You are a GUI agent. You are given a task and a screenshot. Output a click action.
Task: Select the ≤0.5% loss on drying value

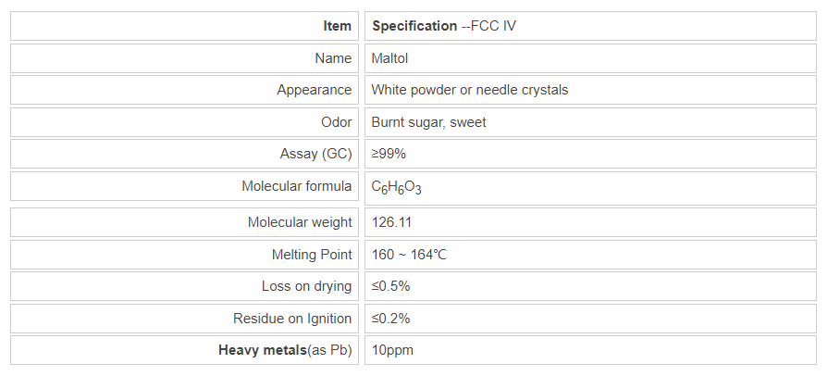click(390, 286)
